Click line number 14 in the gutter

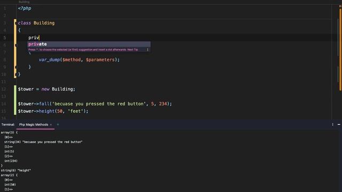[x=4, y=104]
